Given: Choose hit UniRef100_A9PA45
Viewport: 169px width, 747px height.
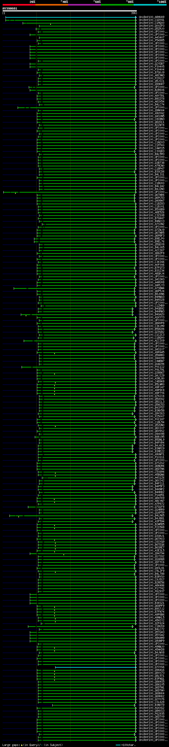Looking at the screenshot, I should point(152,352).
